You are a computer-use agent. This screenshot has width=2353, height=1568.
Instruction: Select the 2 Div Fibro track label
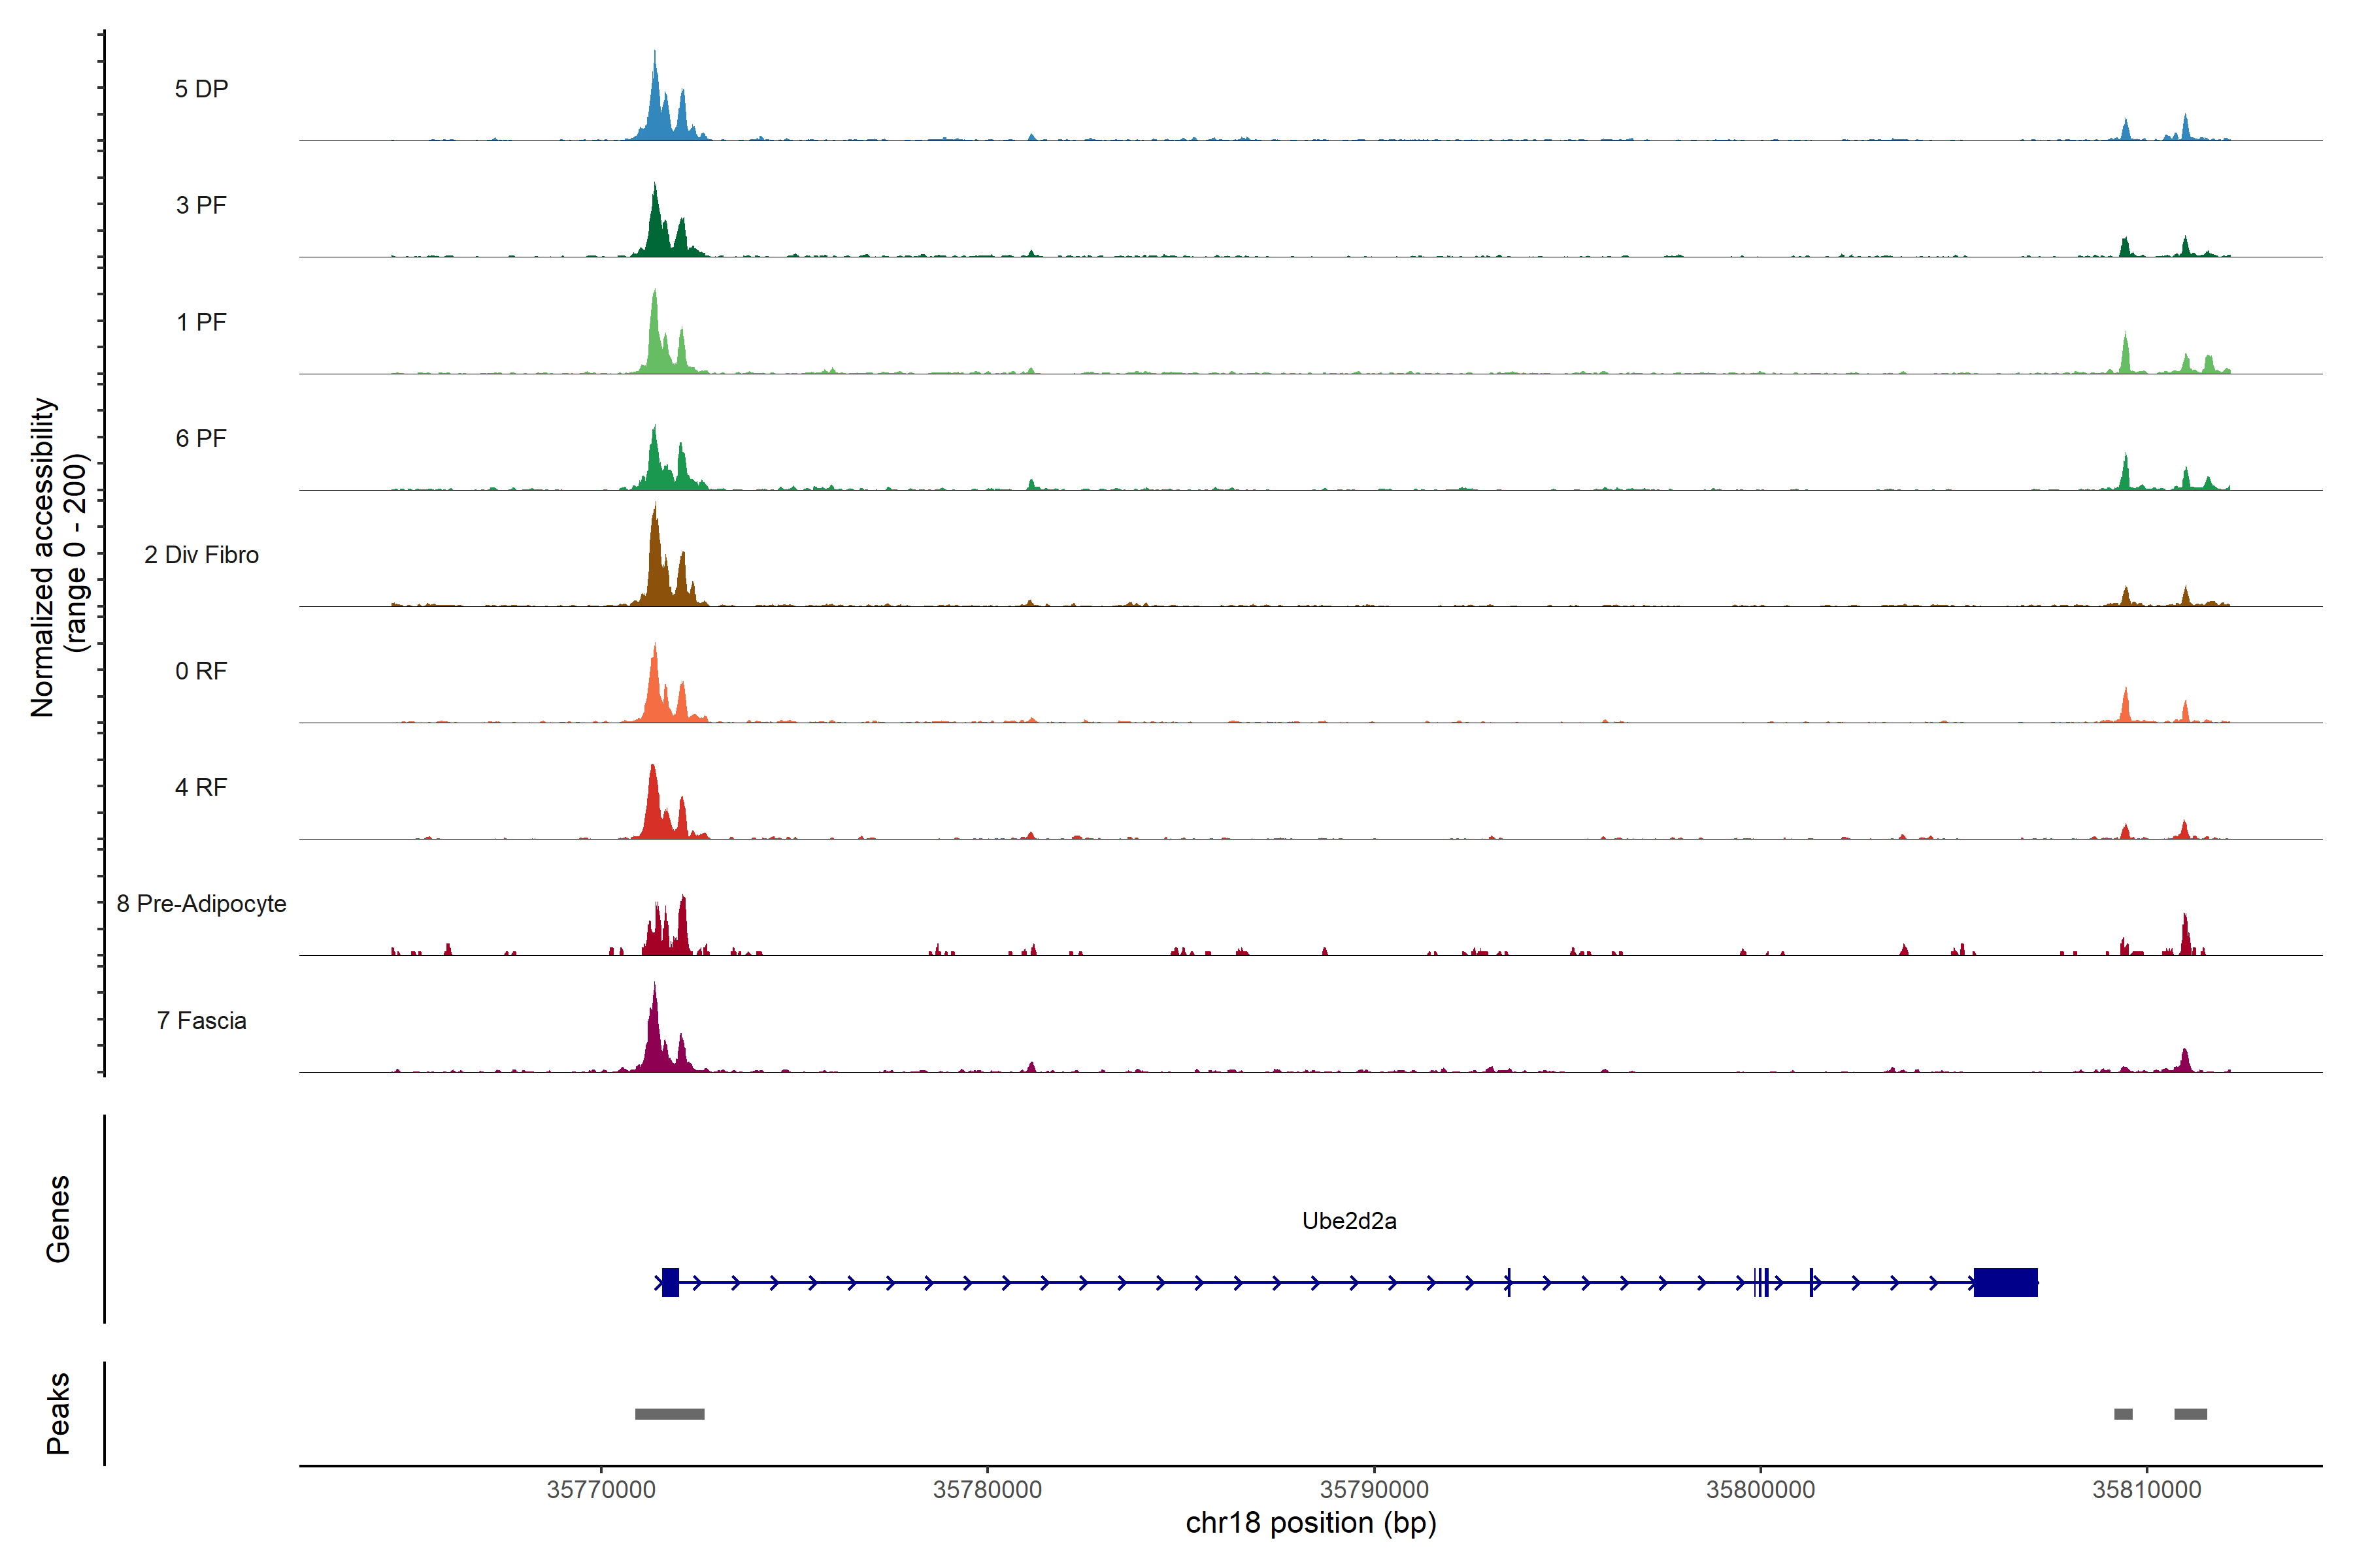click(201, 555)
